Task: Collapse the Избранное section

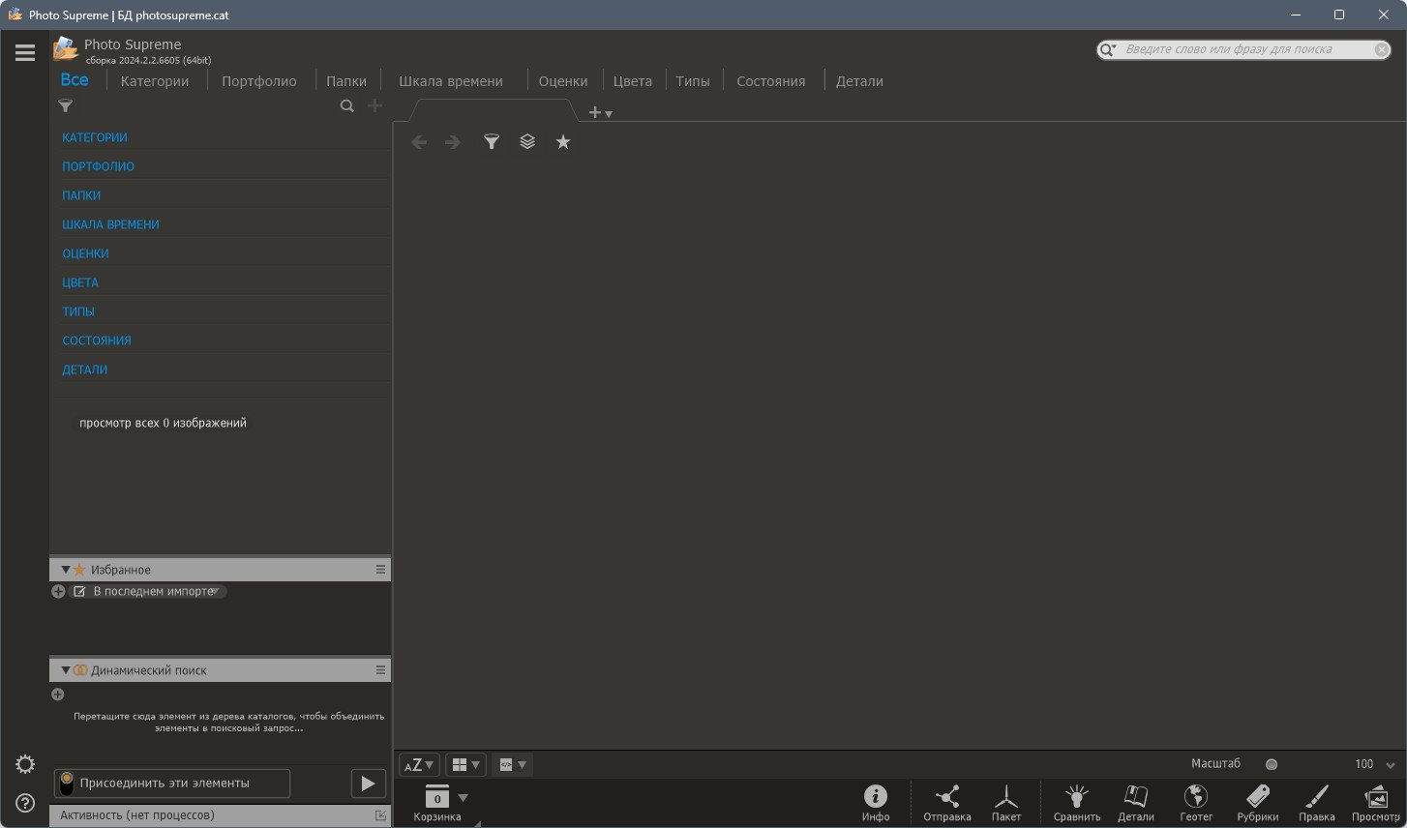Action: click(x=66, y=570)
